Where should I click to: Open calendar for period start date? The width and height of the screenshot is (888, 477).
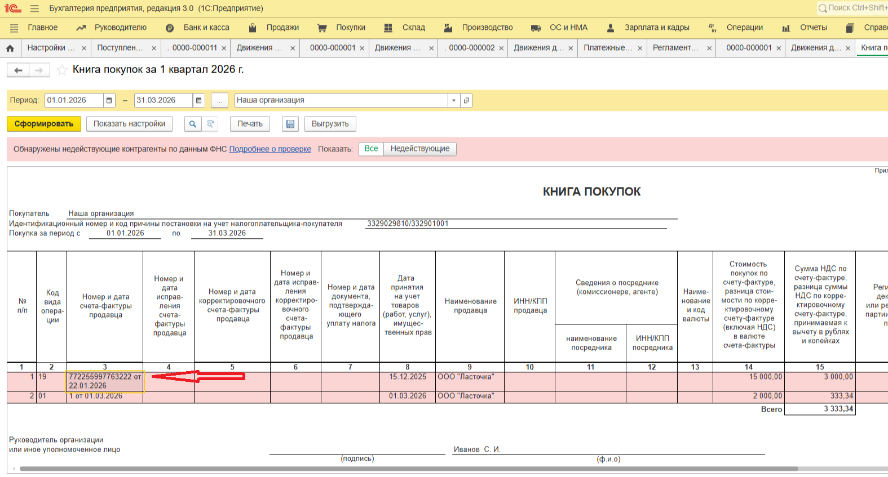[x=109, y=100]
